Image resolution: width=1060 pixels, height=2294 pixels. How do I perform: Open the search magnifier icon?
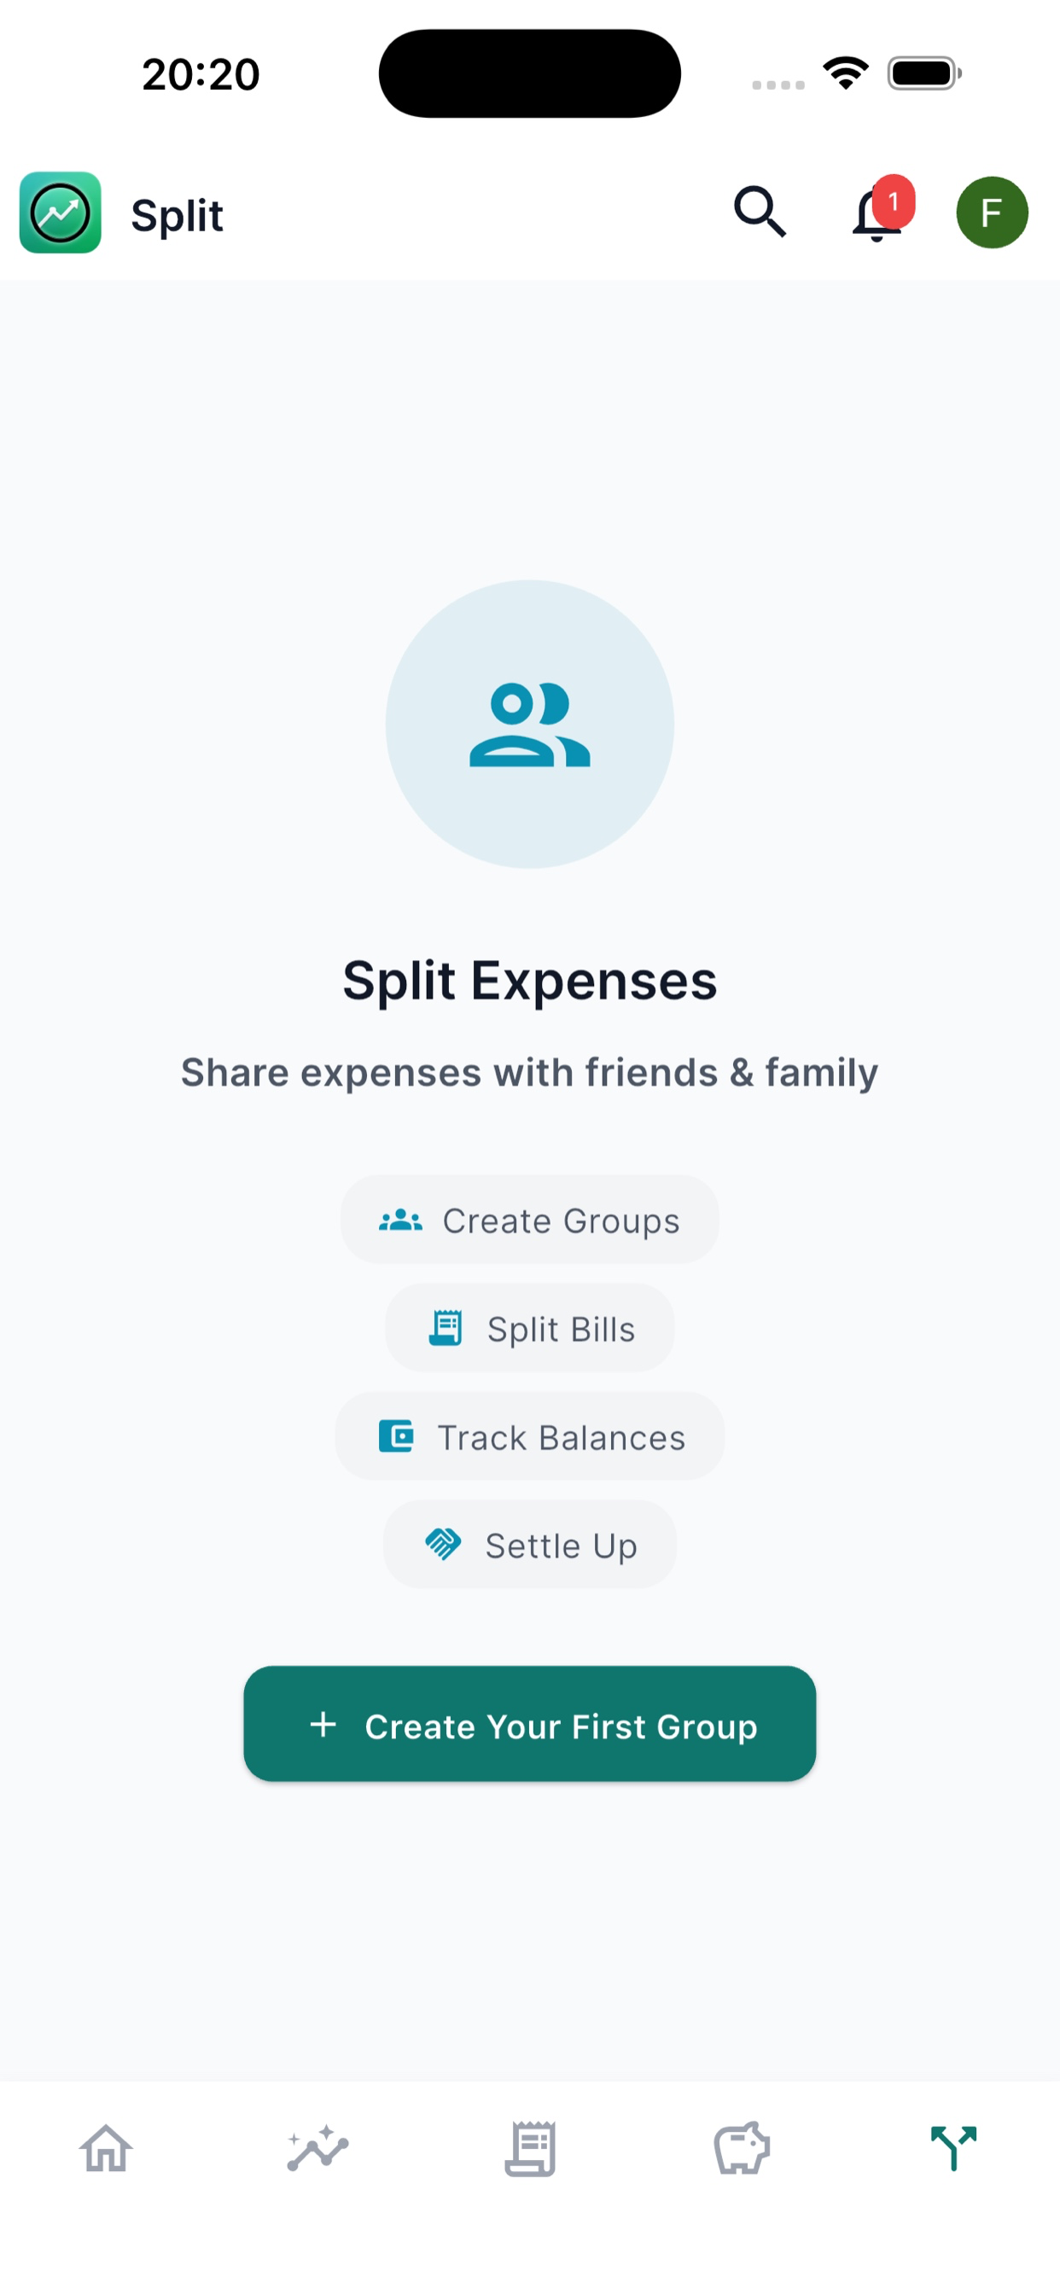coord(760,212)
